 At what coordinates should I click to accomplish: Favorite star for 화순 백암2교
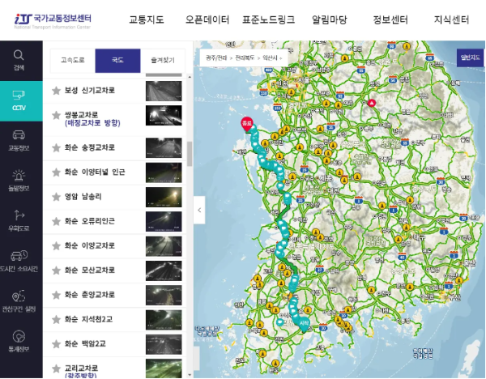(x=56, y=344)
